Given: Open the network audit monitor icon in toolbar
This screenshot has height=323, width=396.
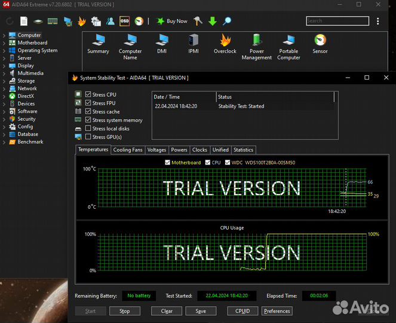Looking at the screenshot, I should [x=67, y=22].
